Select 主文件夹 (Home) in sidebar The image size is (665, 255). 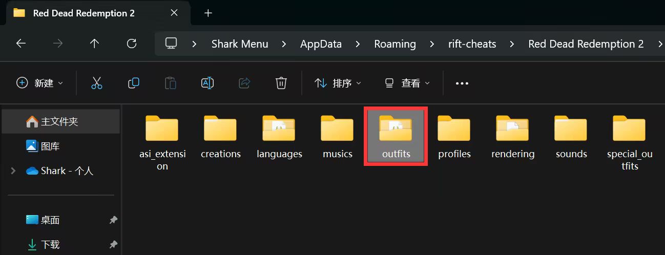click(x=60, y=122)
